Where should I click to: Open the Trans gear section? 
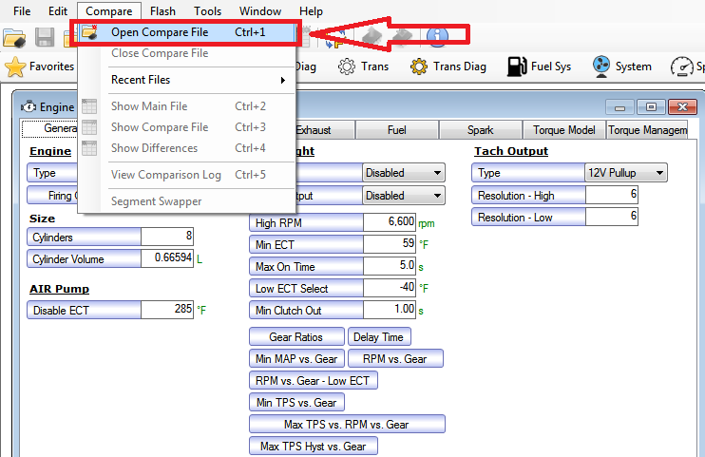tap(363, 67)
